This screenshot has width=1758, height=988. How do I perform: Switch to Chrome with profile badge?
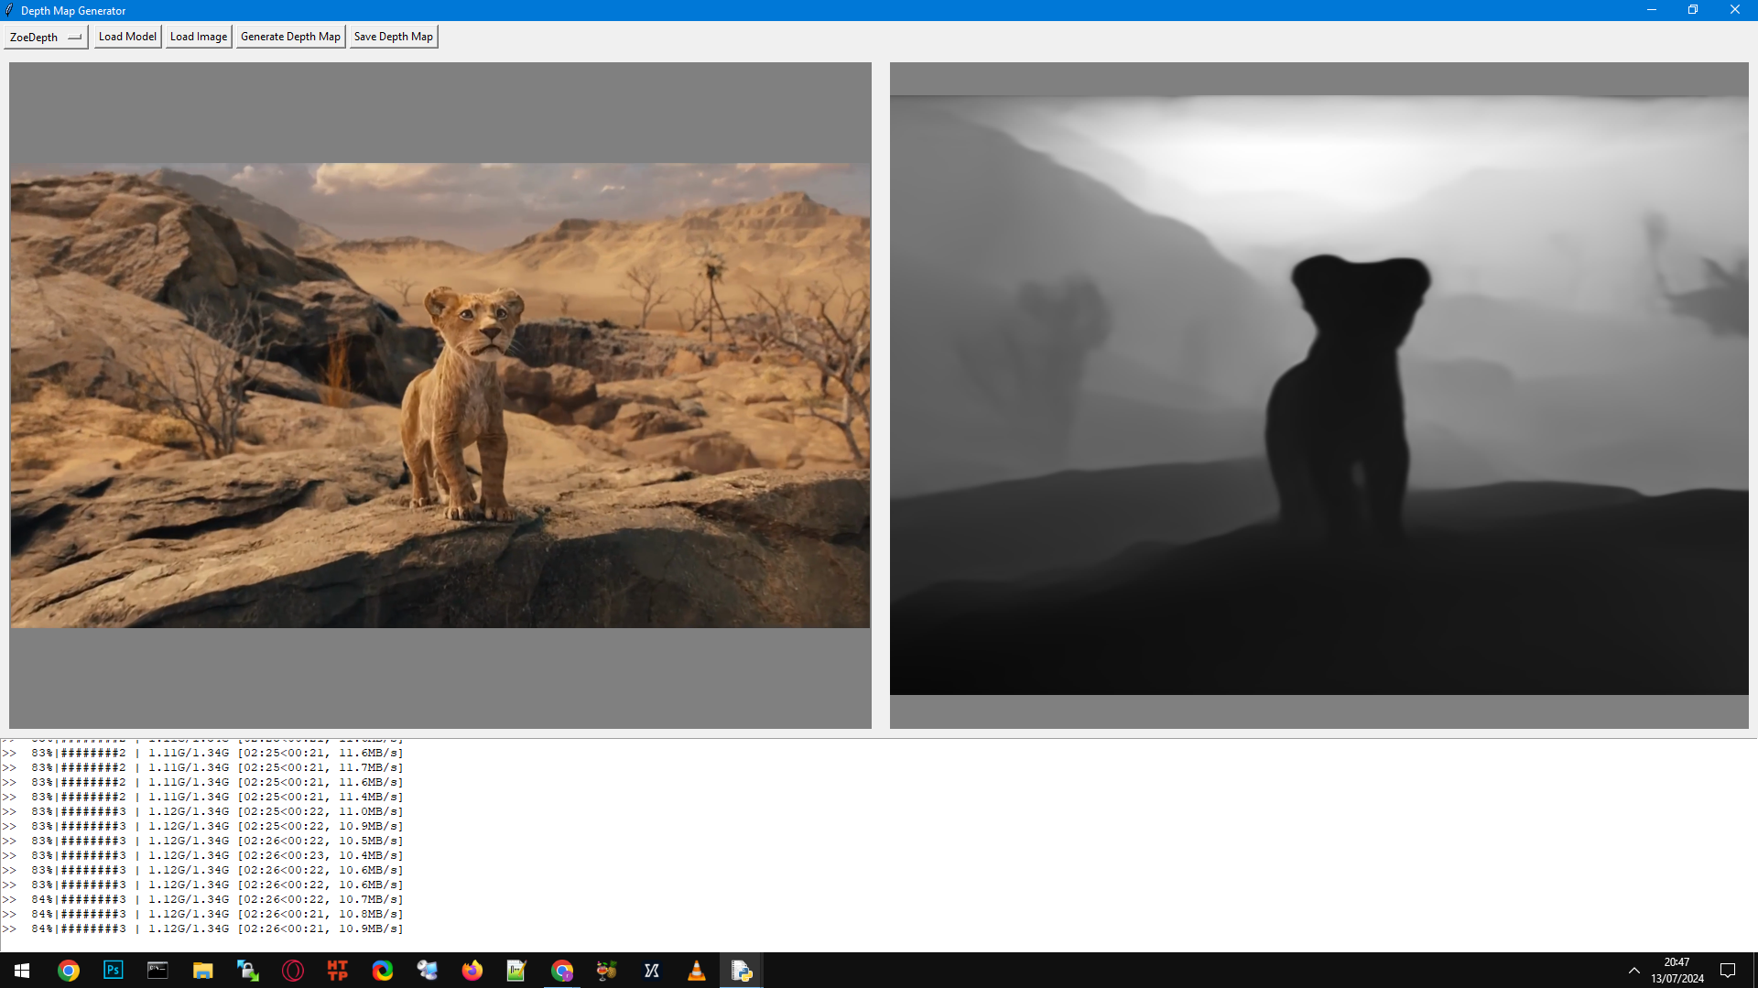click(562, 971)
